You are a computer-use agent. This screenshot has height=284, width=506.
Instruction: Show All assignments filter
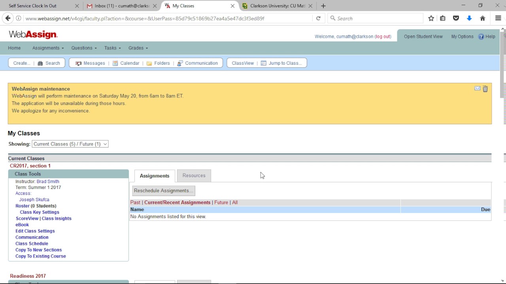(235, 202)
